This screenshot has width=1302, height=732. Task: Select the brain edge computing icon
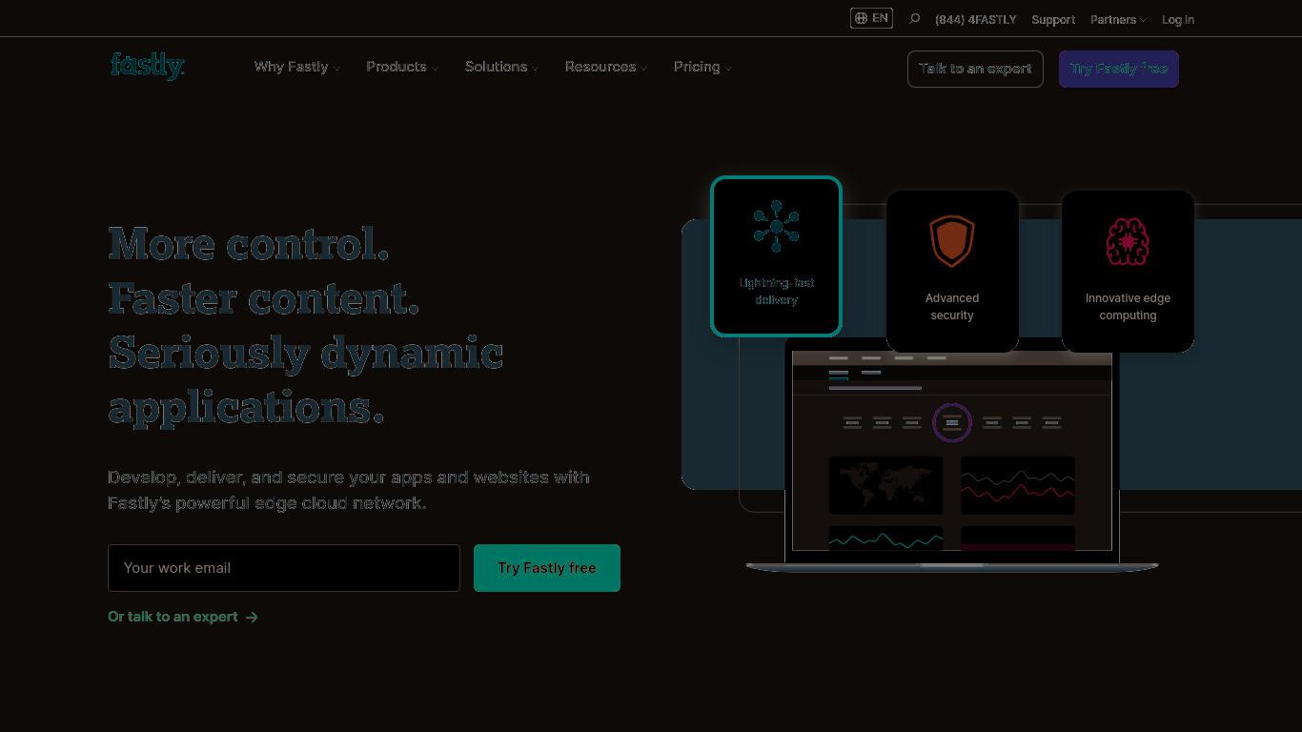1128,241
